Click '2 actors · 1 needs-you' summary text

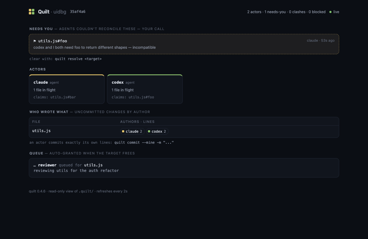(x=266, y=12)
